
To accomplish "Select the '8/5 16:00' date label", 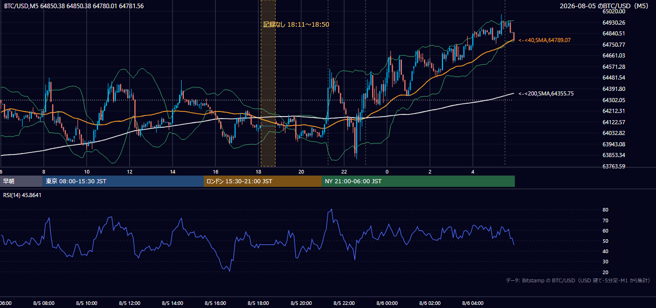I will click(216, 303).
